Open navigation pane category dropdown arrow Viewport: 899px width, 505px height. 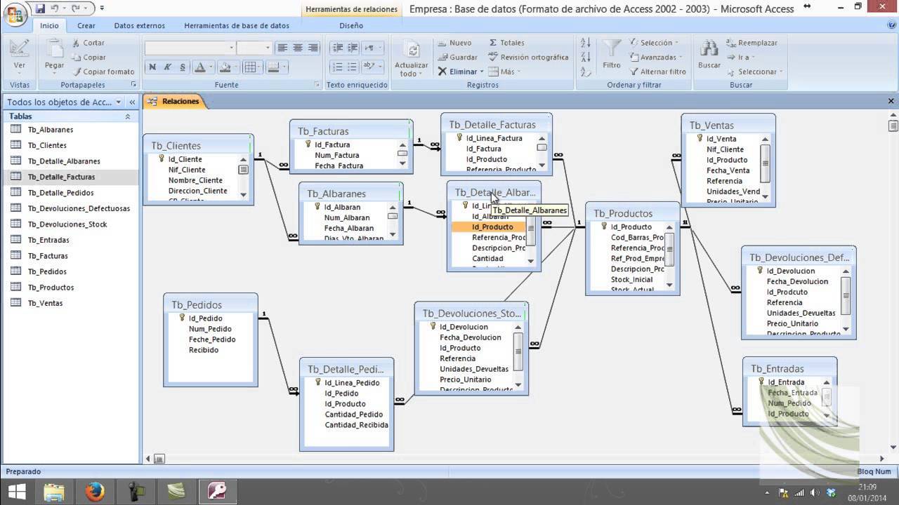click(119, 102)
